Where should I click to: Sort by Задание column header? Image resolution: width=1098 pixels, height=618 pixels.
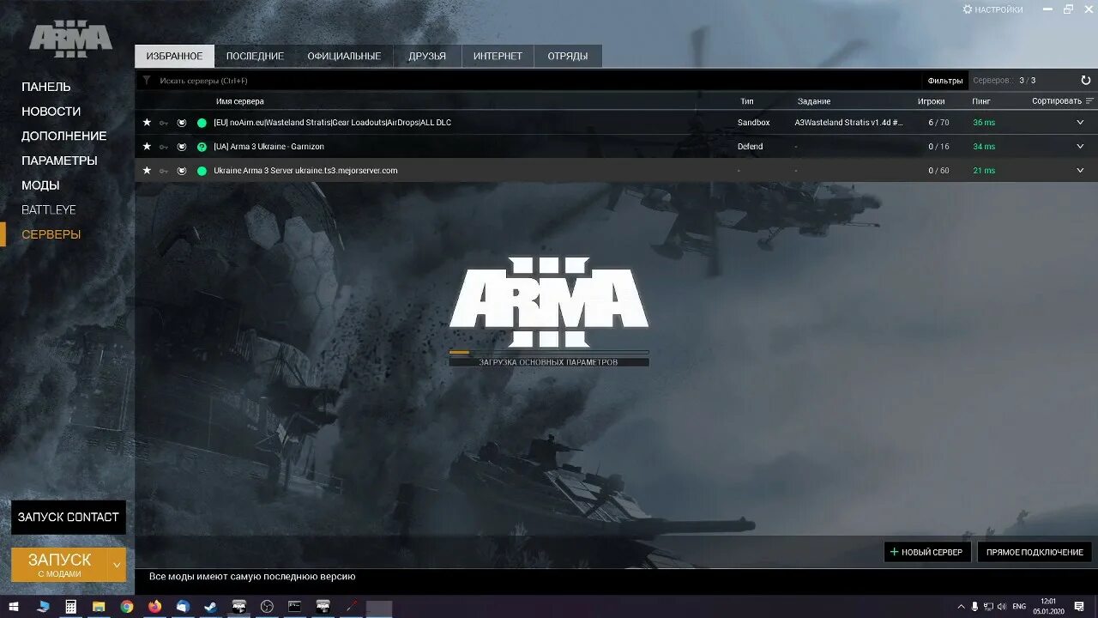[x=814, y=101]
